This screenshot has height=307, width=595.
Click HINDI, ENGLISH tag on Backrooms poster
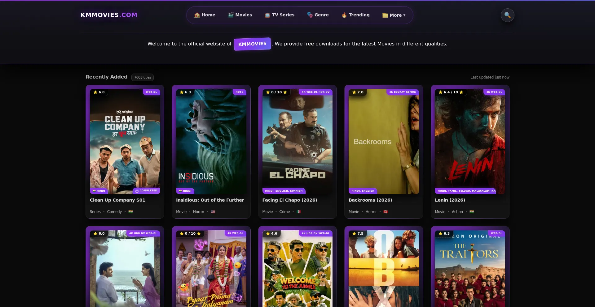[x=363, y=191]
